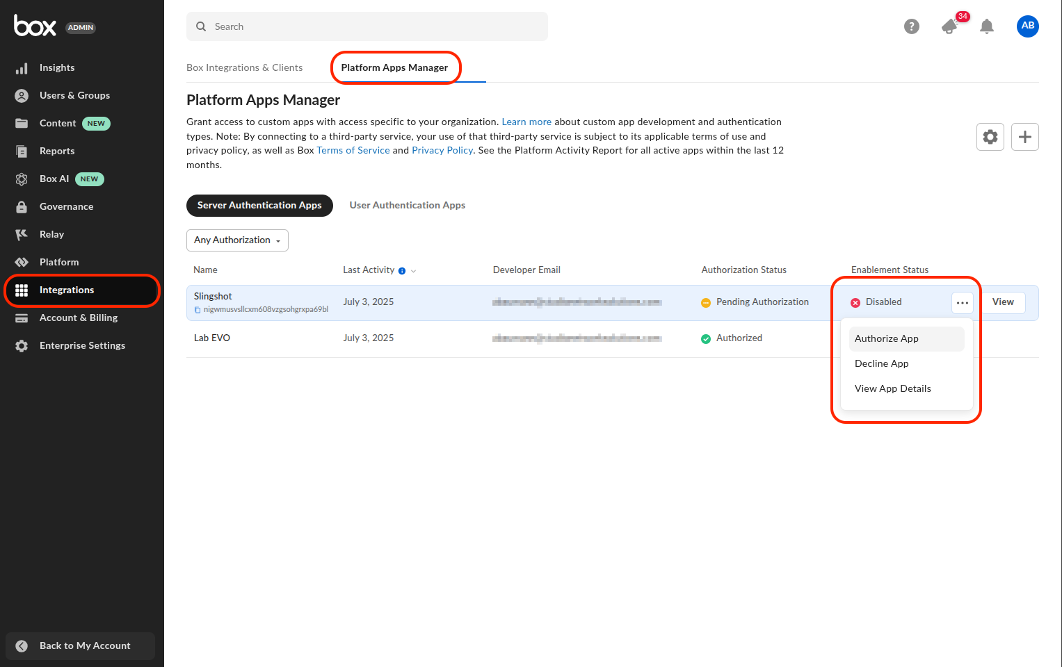Click the NEW badge beside Box AI

89,179
